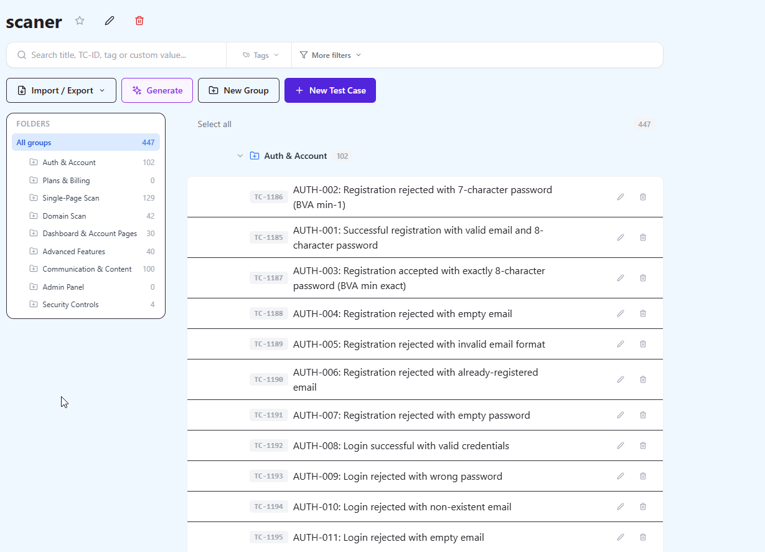This screenshot has width=765, height=552.
Task: Edit test case TC-1192
Action: coord(621,445)
